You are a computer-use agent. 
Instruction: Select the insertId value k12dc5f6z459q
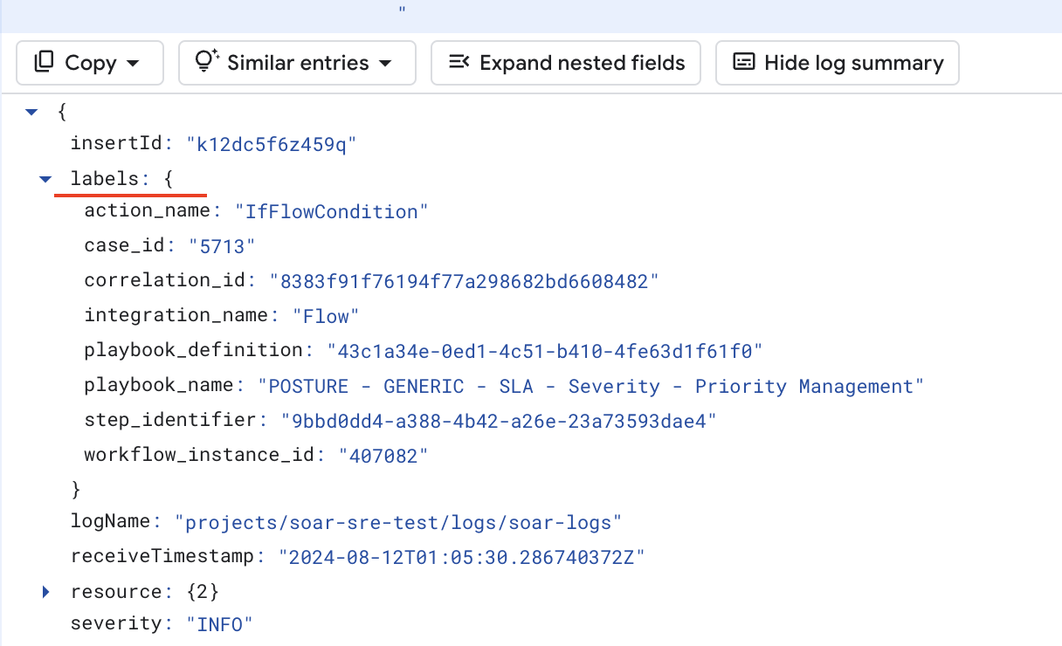coord(271,143)
